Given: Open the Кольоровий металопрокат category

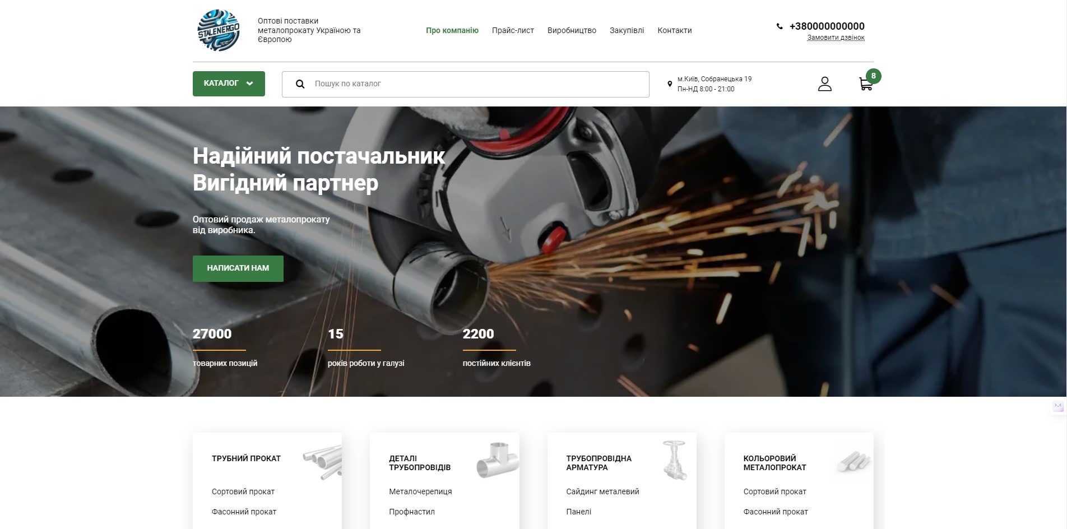Looking at the screenshot, I should coord(774,463).
